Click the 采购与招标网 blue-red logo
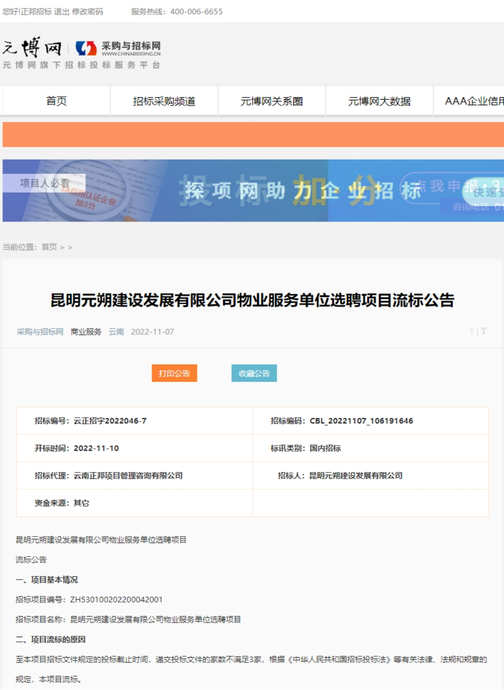This screenshot has width=504, height=690. click(x=118, y=48)
